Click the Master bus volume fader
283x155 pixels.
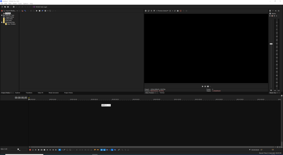point(271,44)
